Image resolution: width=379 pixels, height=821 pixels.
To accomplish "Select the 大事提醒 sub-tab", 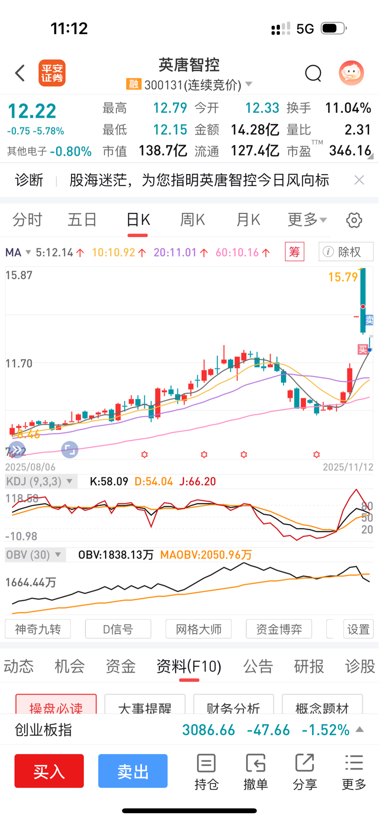I will (x=145, y=705).
